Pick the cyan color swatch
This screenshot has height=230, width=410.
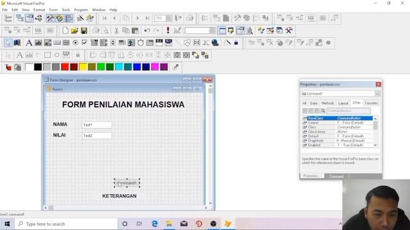tap(119, 67)
